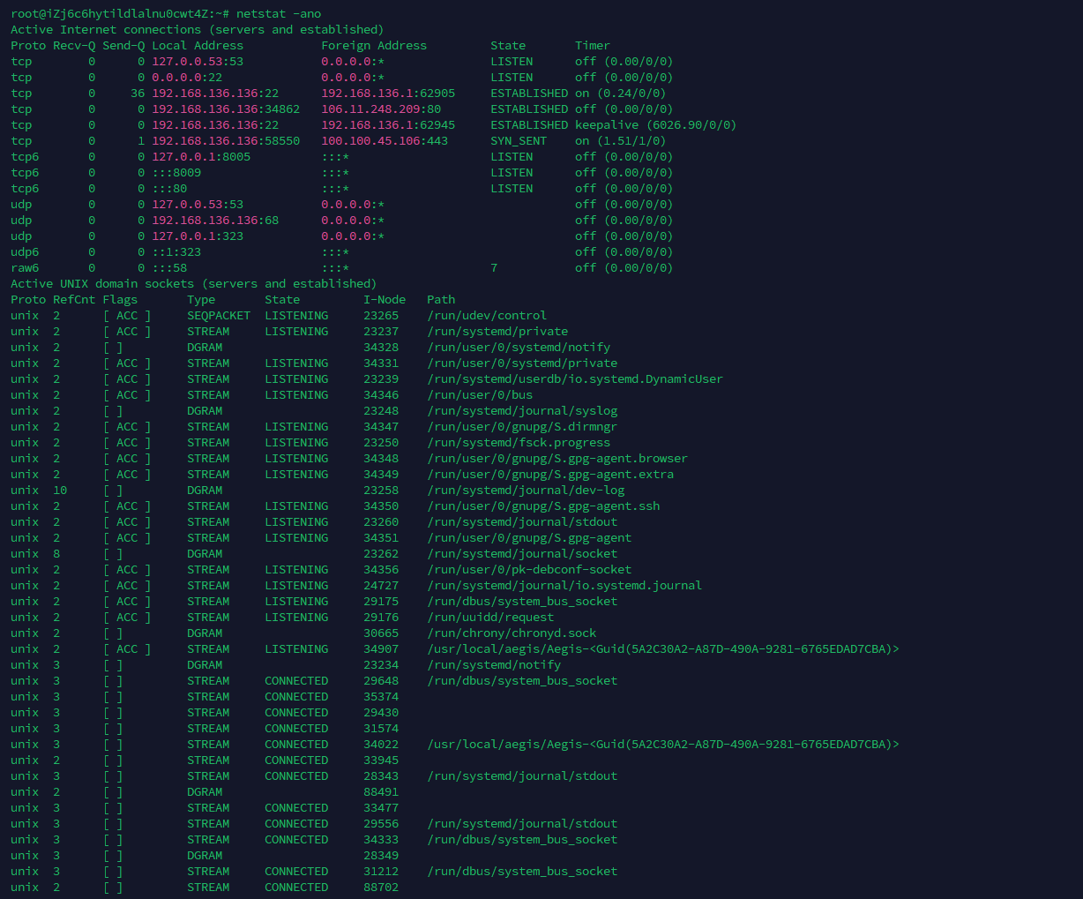This screenshot has height=899, width=1083.
Task: Click the SEQPACKET socket type
Action: tap(219, 316)
